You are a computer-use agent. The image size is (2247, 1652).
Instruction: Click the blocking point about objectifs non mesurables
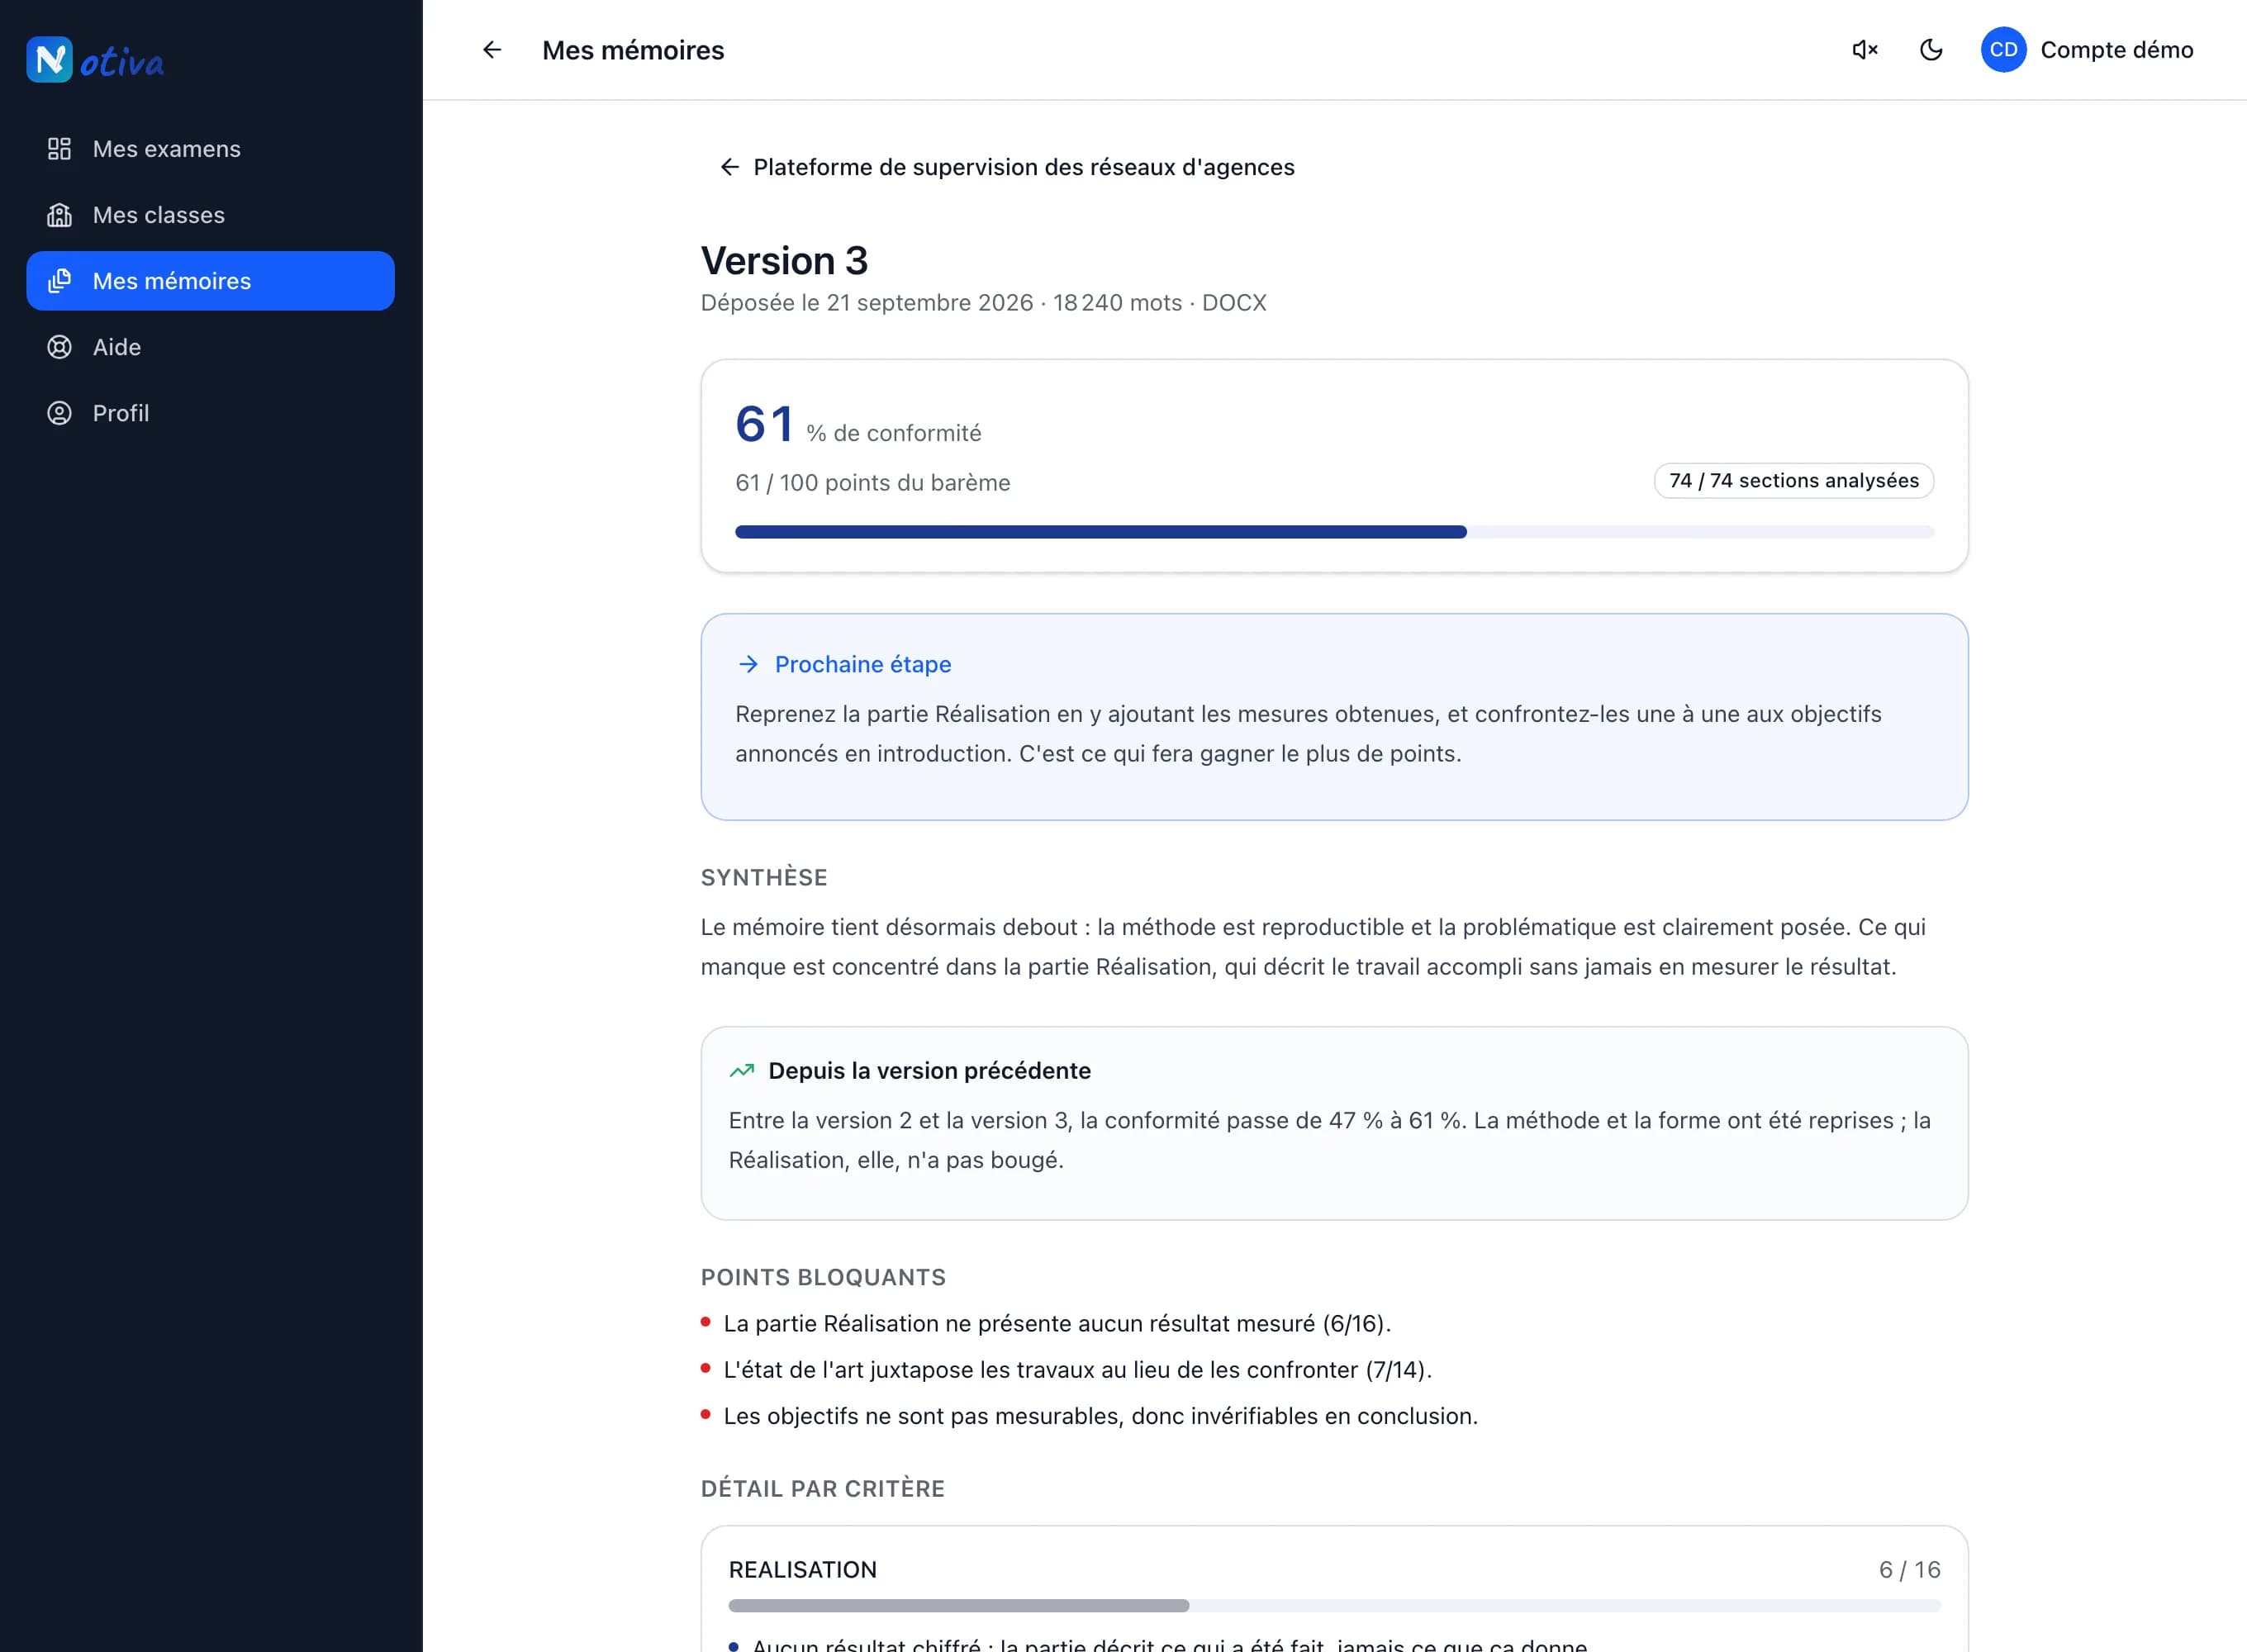click(x=1100, y=1416)
